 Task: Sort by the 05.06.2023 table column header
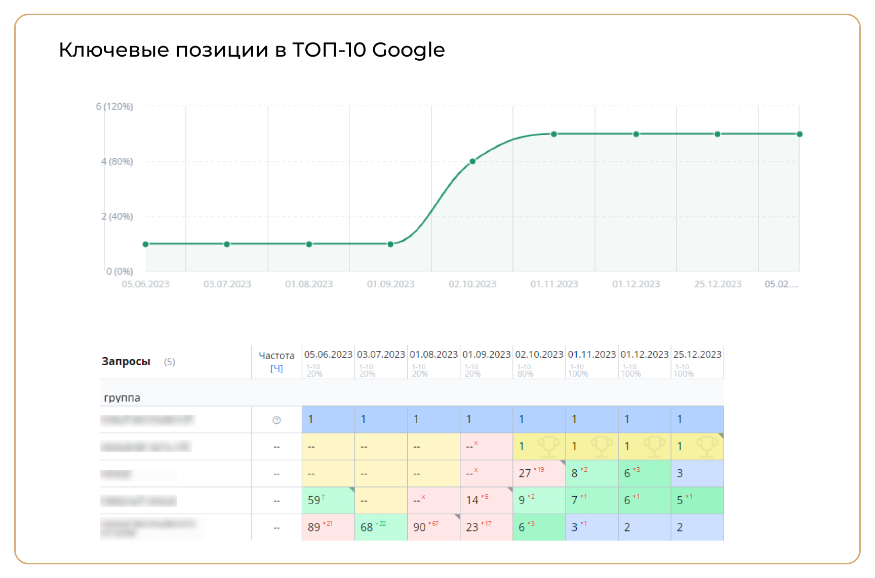coord(328,354)
